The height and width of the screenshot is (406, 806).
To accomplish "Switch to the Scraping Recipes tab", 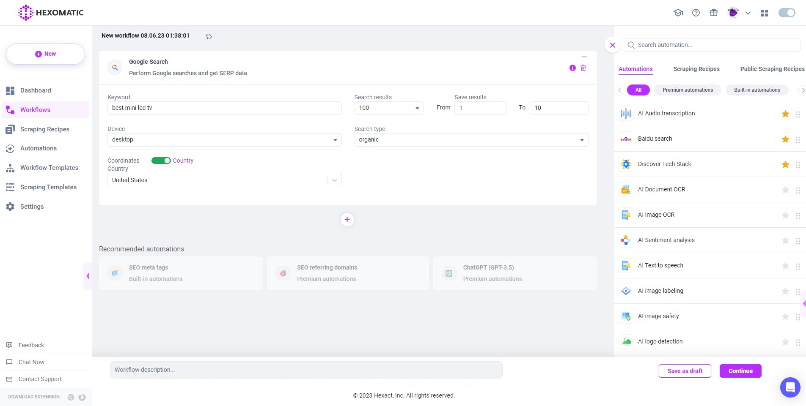I will (x=696, y=69).
